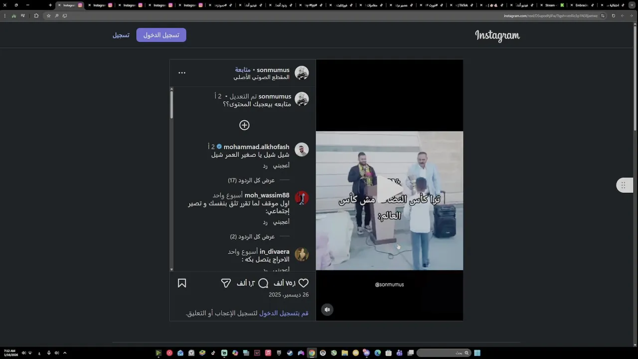Open TikTok in the taskbar

213,353
